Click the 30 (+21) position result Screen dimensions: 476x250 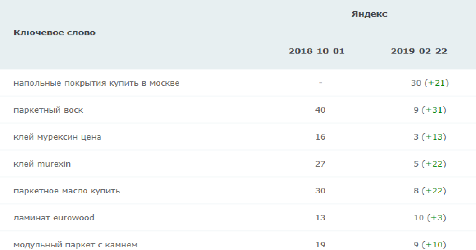[x=430, y=83]
